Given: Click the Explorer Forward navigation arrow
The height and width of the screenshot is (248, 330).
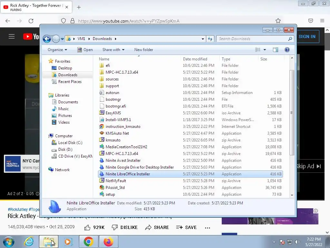Looking at the screenshot, I should [55, 39].
